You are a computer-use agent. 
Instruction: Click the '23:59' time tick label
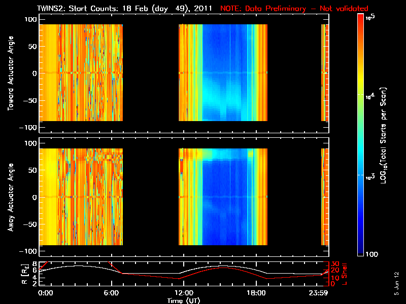click(318, 293)
